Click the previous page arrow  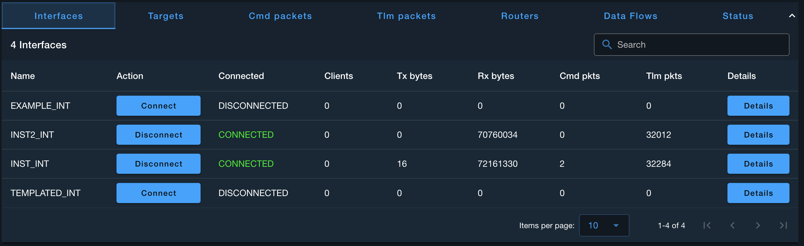(732, 225)
